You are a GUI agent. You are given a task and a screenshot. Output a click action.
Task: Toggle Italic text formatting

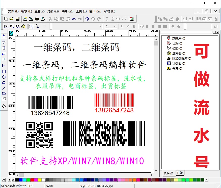point(128,26)
